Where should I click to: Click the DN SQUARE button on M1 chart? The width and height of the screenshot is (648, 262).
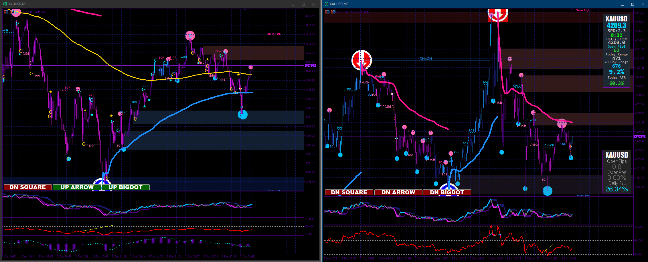point(28,187)
